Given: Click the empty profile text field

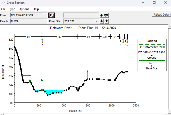Looking at the screenshot, I should pyautogui.click(x=81, y=15).
